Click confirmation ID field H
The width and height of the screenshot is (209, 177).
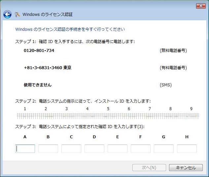pyautogui.click(x=187, y=149)
